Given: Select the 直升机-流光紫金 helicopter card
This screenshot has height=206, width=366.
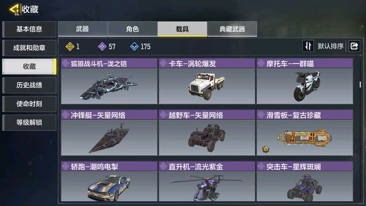Looking at the screenshot, I should tap(207, 181).
